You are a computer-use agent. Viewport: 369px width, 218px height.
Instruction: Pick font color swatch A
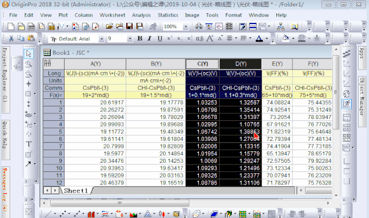[259, 39]
